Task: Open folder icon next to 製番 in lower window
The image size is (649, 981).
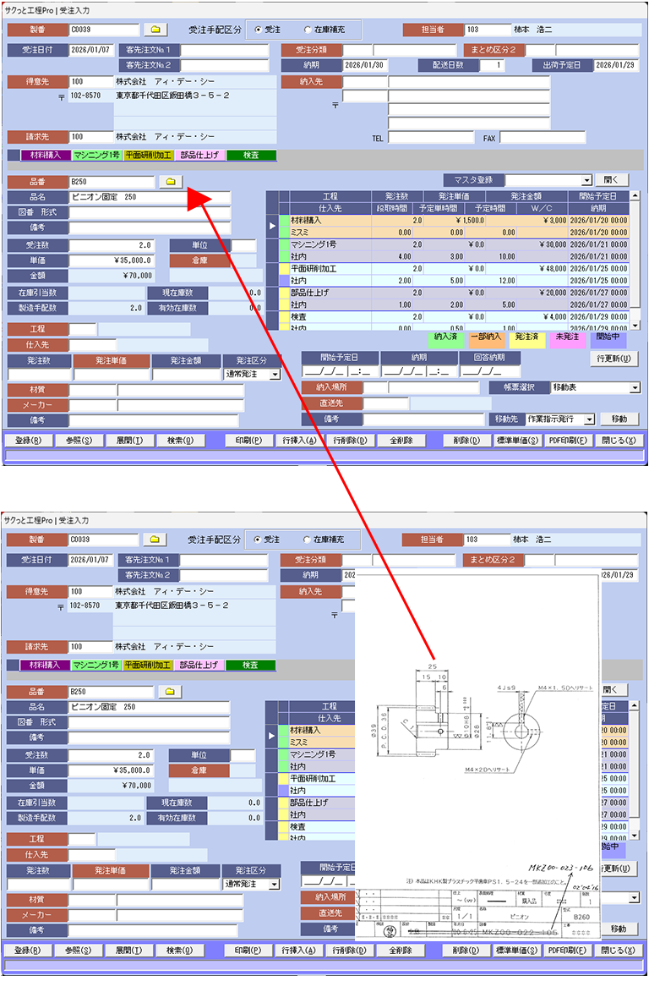Action: click(155, 539)
